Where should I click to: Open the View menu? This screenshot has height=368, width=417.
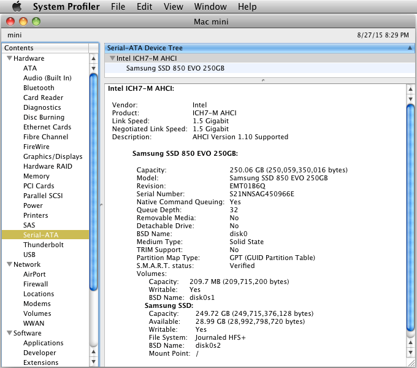tap(174, 6)
